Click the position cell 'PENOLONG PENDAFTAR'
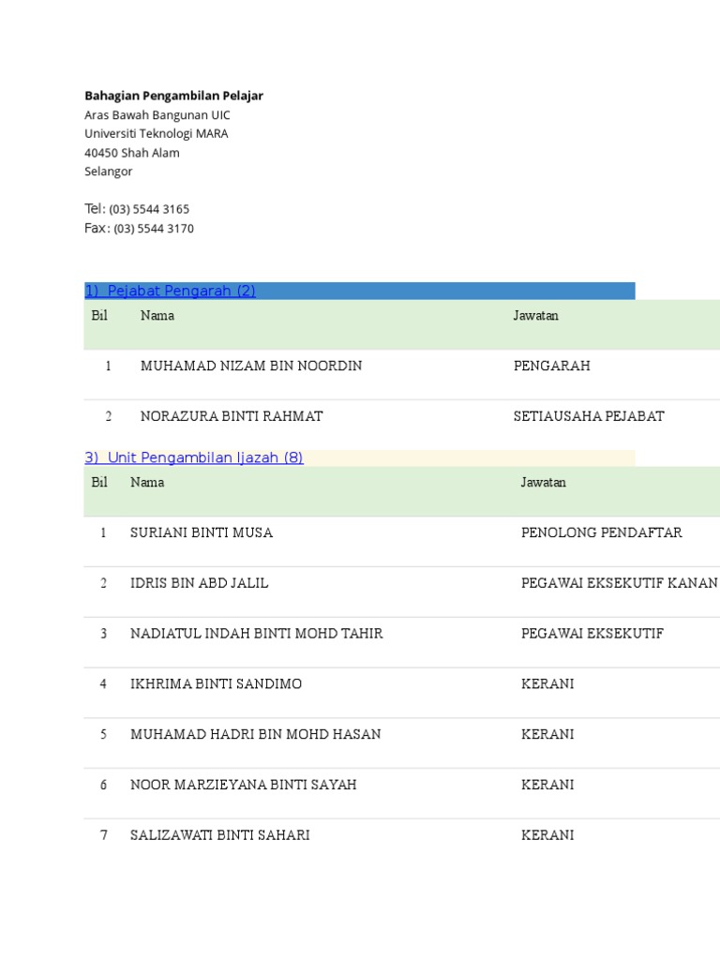Screen dimensions: 720x960 [x=601, y=532]
